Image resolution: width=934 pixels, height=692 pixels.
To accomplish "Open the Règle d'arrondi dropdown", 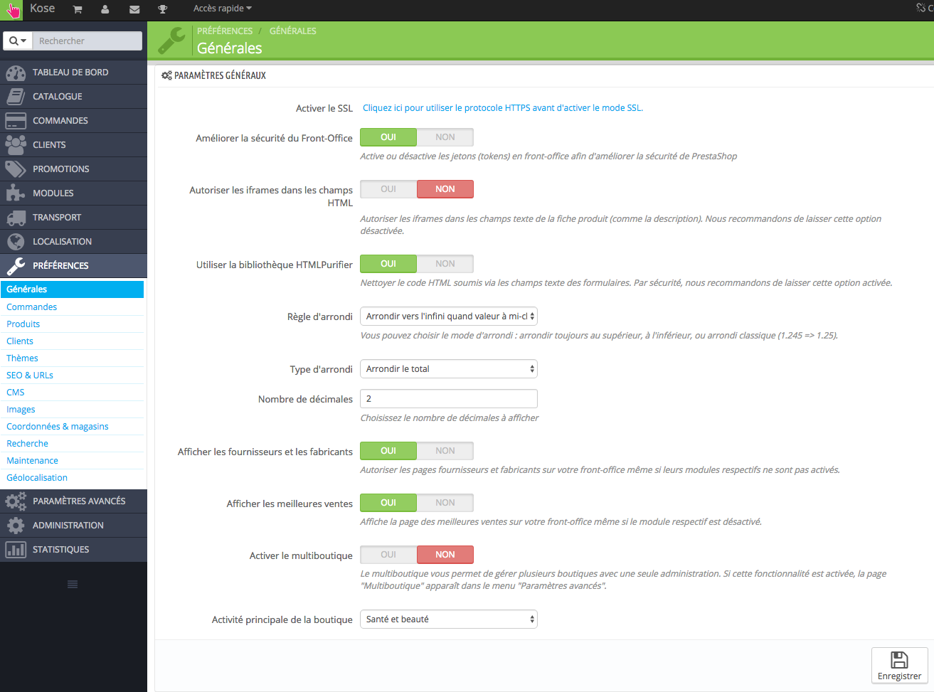I will click(x=449, y=316).
